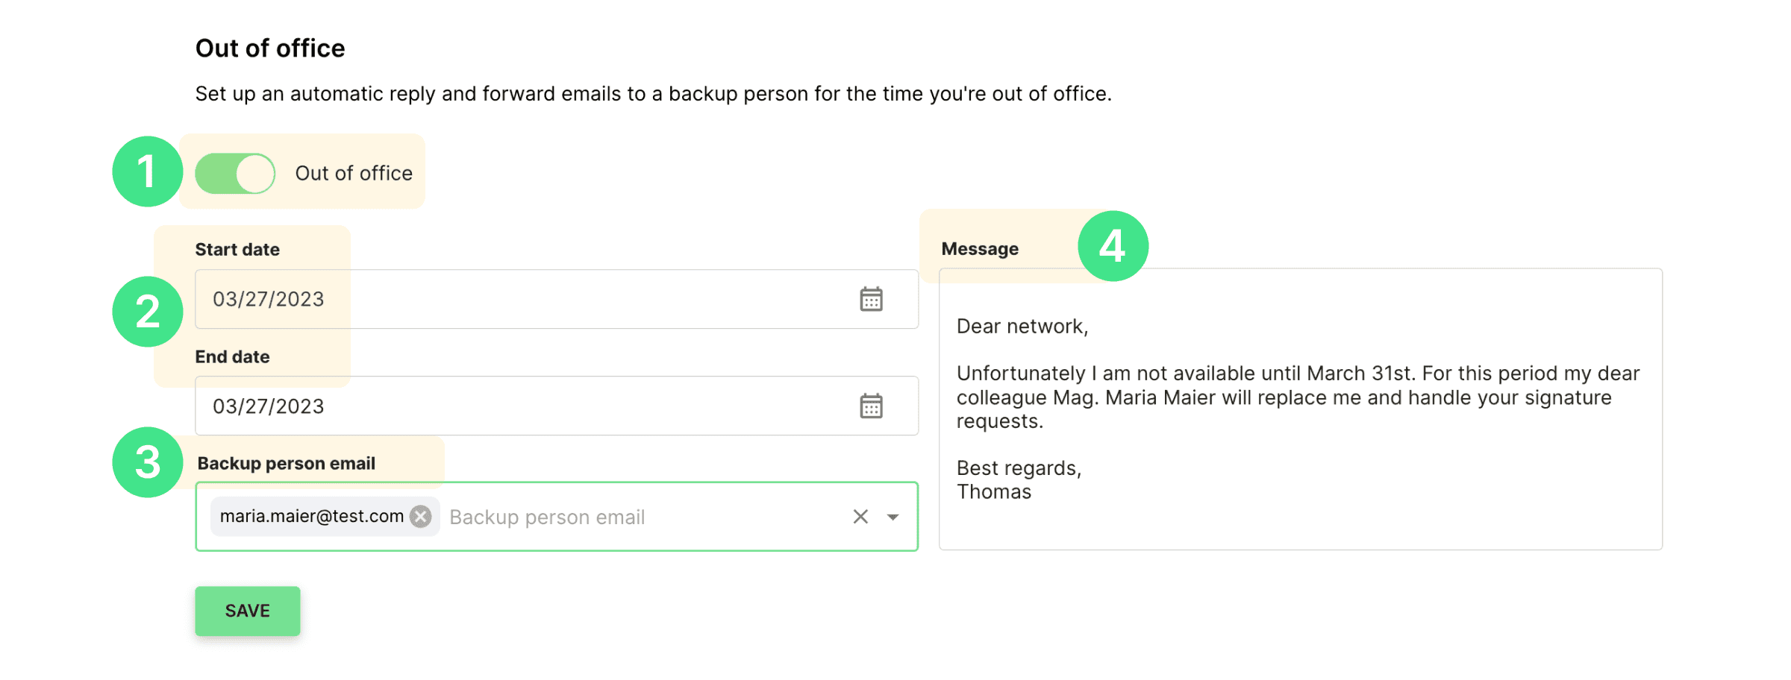Clear all backup person emails with X
Viewport: 1791px width, 680px height.
(x=860, y=517)
